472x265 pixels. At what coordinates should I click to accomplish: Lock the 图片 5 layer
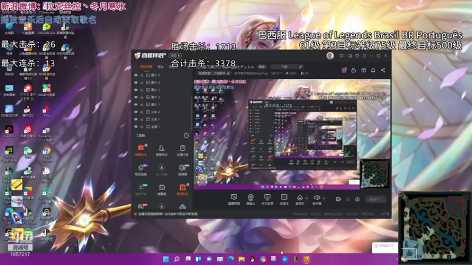point(142,75)
